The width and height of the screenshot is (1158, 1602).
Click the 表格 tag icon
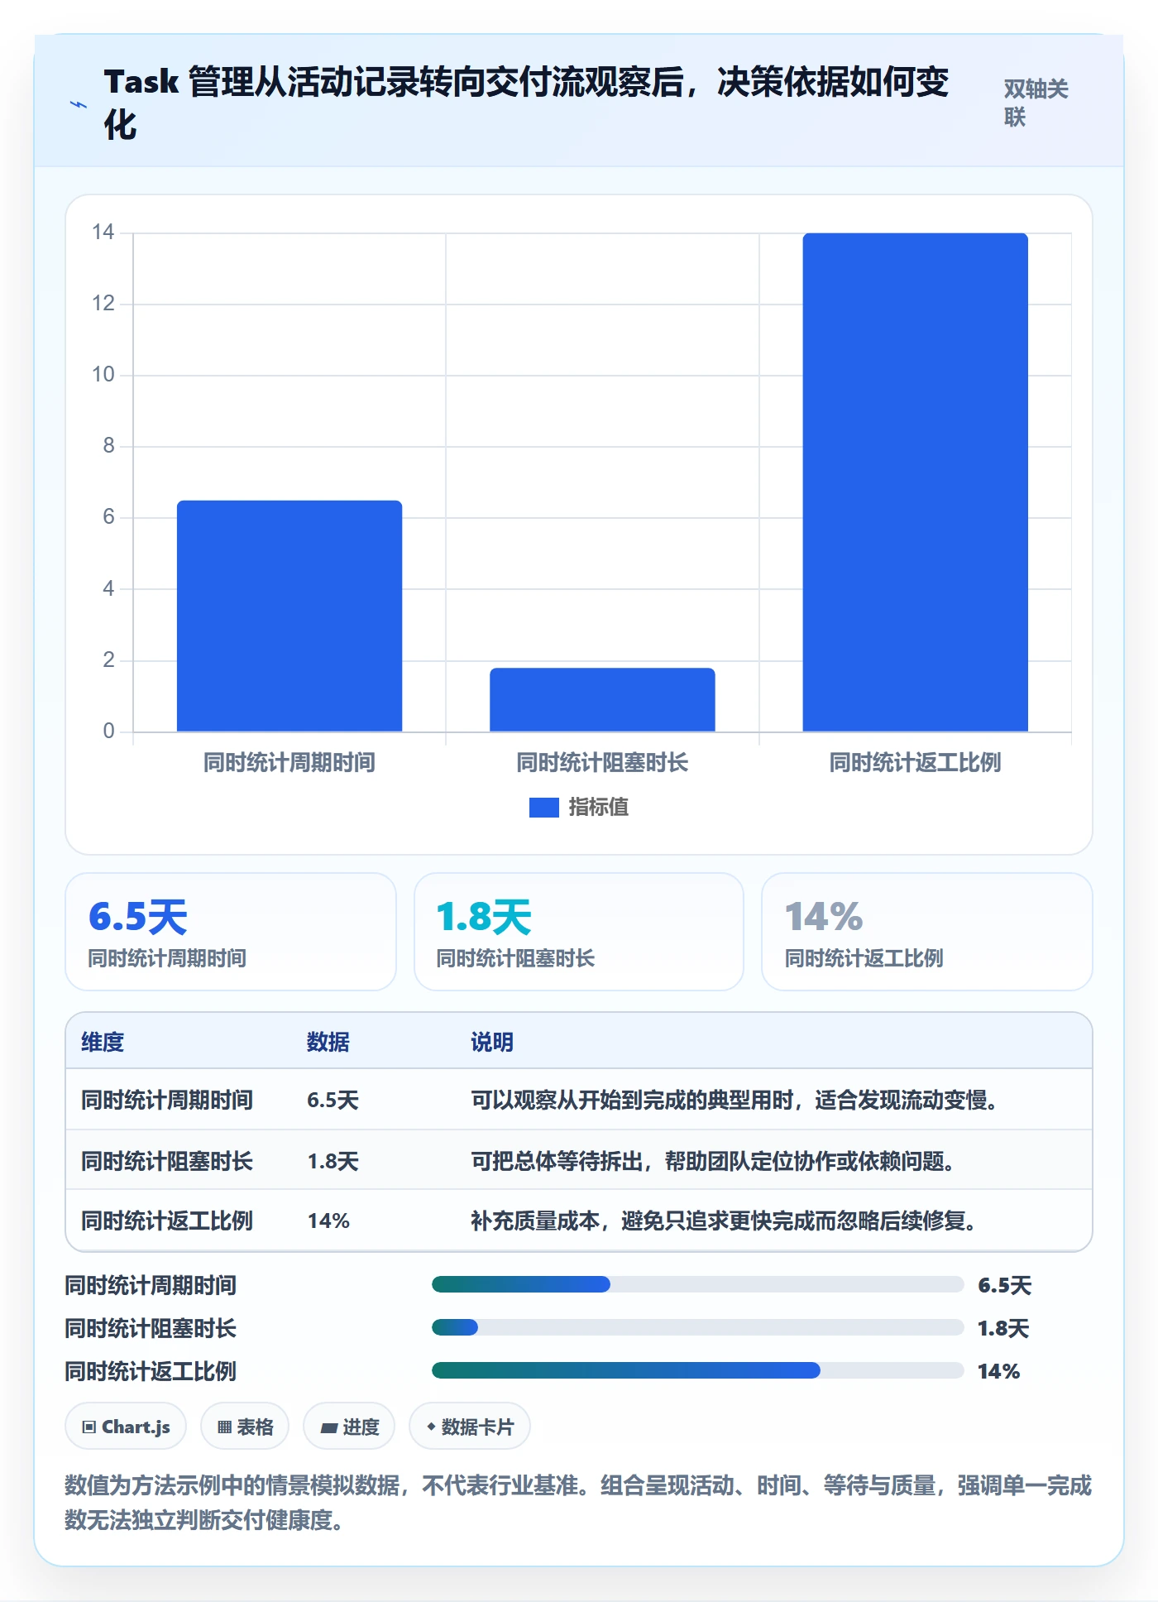224,1427
